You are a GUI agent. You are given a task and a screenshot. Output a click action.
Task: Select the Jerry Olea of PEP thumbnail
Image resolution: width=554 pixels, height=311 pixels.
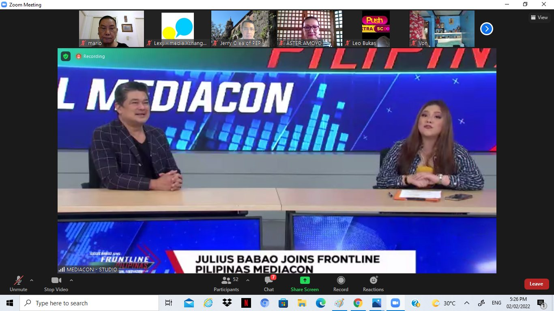pos(244,29)
